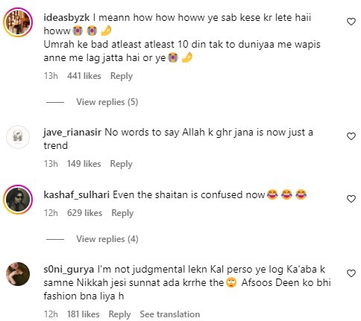Toggle heart on kashaf_sulhari's comment
The width and height of the screenshot is (361, 321).
351,199
